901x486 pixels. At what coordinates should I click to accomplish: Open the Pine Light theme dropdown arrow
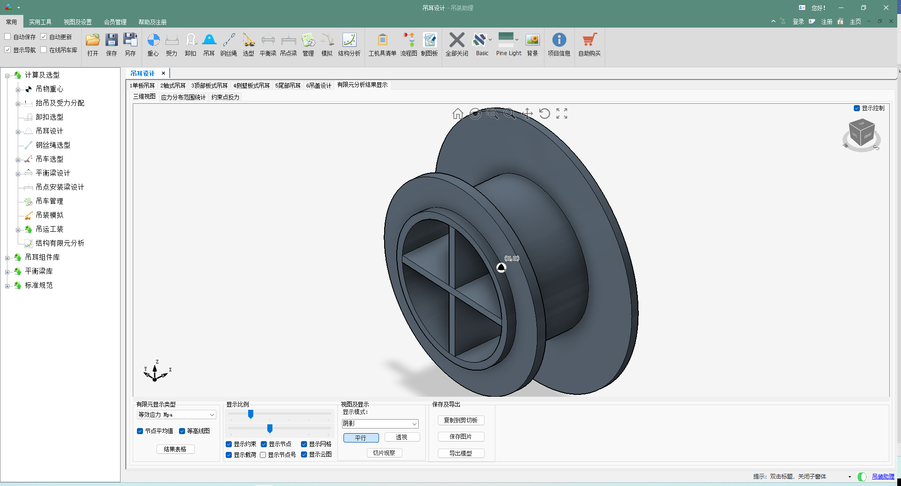pos(517,40)
